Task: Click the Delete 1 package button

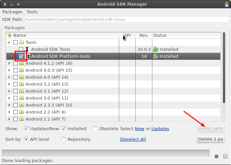Action: pyautogui.click(x=210, y=139)
